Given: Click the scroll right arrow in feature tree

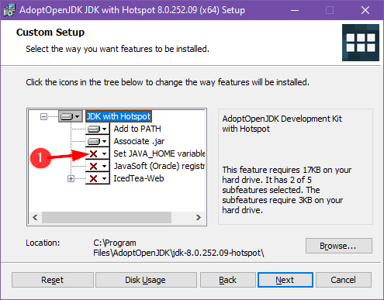Looking at the screenshot, I should [x=199, y=217].
